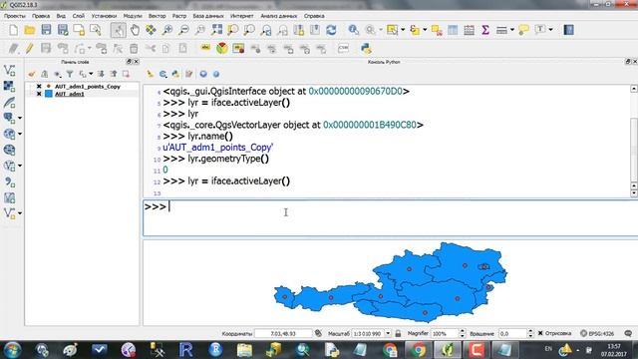The image size is (638, 359).
Task: Expand the text annotation dropdown arrow
Action: click(551, 30)
